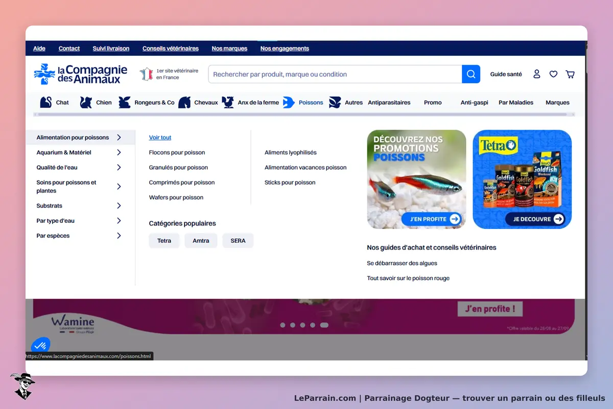The width and height of the screenshot is (613, 409).
Task: Click the blue checkmark badge bottom-left
Action: 41,345
